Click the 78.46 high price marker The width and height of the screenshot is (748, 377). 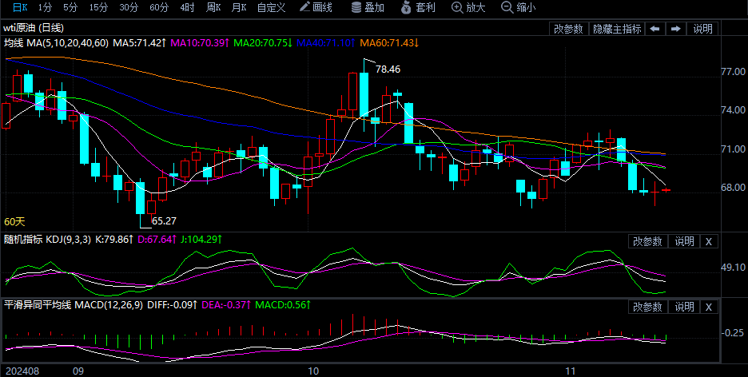tap(388, 69)
